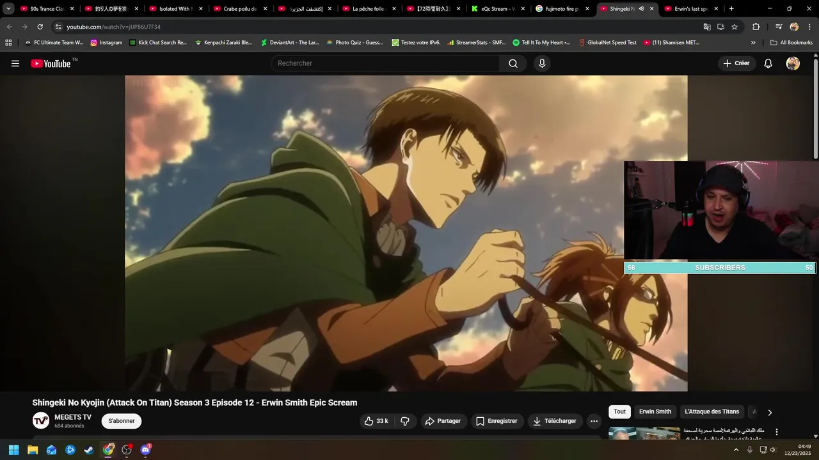The width and height of the screenshot is (819, 460).
Task: Open Chrome from the taskbar
Action: pos(108,450)
